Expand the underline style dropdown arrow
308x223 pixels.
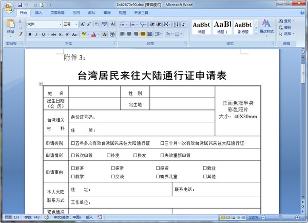pyautogui.click(x=48, y=34)
